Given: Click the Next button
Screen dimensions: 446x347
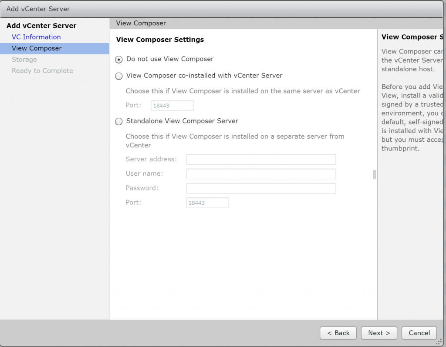Looking at the screenshot, I should click(x=378, y=333).
